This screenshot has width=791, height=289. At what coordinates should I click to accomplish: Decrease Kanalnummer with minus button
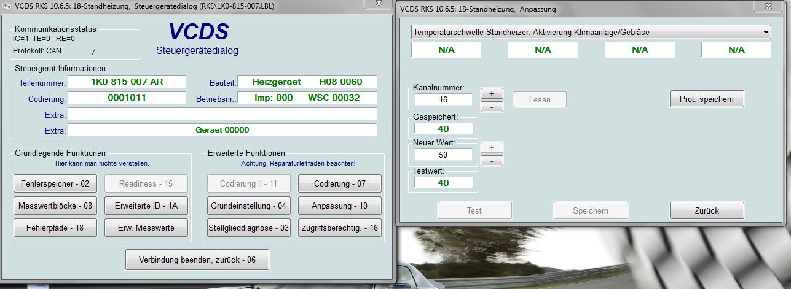[x=492, y=107]
